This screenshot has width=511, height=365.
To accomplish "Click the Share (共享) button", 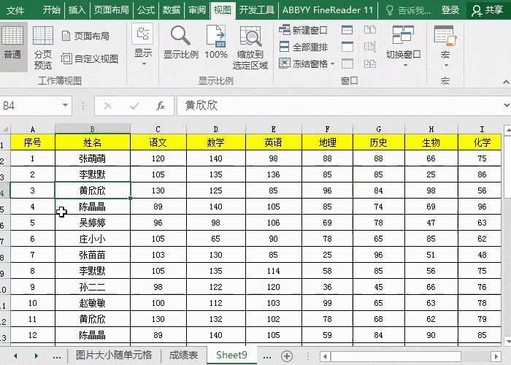I will (x=487, y=10).
